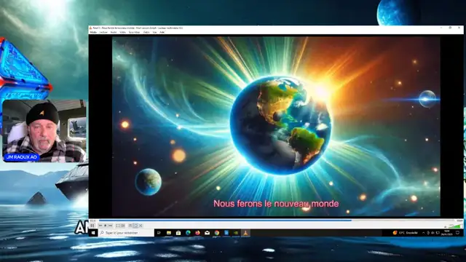Launch Google Chrome from the taskbar

point(217,233)
